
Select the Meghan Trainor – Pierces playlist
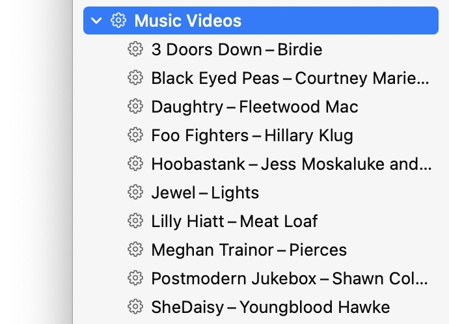click(249, 250)
